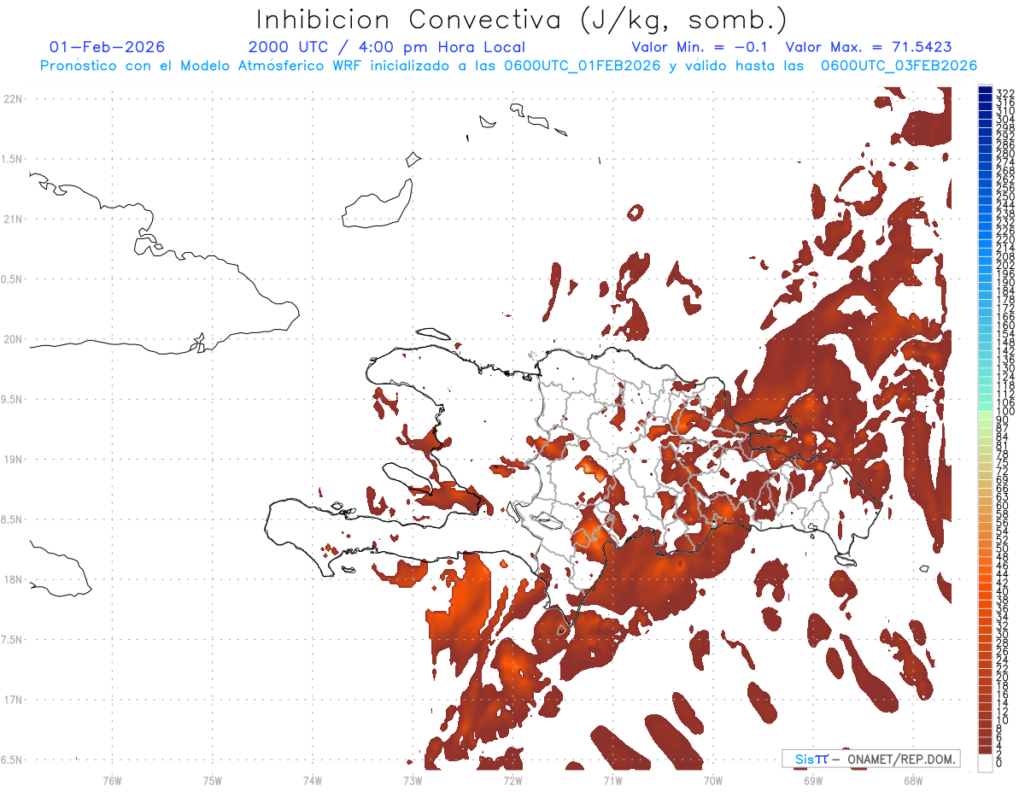
Task: Click the '68W' longitude label
Action: pyautogui.click(x=913, y=780)
